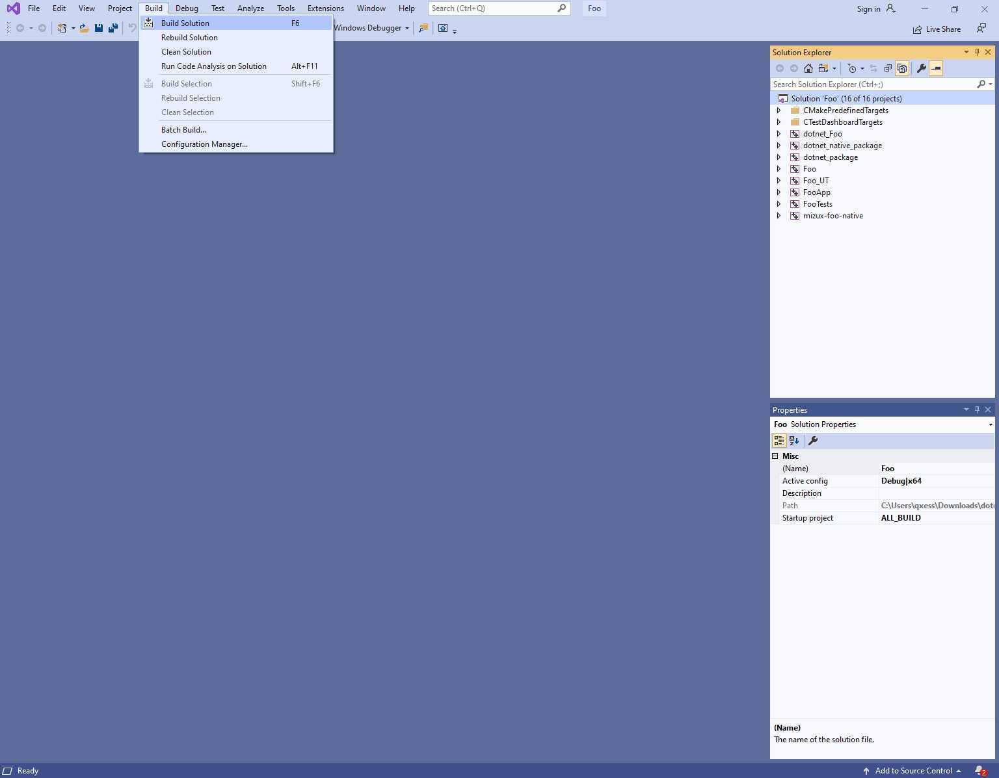999x778 pixels.
Task: Open Solution Explorer window options dropdown
Action: pyautogui.click(x=966, y=52)
